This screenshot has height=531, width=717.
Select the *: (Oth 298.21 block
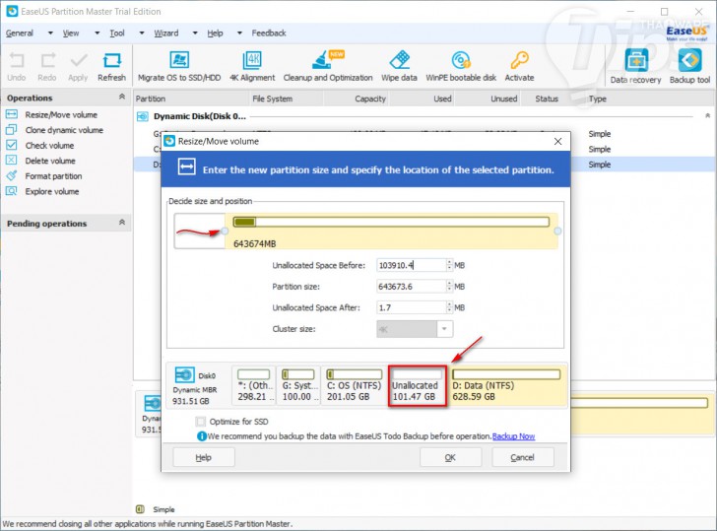254,385
